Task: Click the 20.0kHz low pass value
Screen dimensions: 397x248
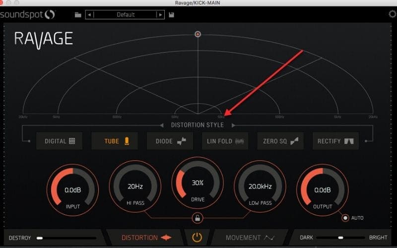Action: [260, 186]
